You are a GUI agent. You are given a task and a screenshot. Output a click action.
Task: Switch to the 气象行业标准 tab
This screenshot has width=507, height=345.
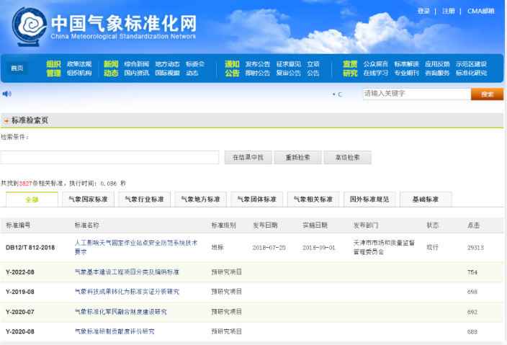pyautogui.click(x=144, y=200)
